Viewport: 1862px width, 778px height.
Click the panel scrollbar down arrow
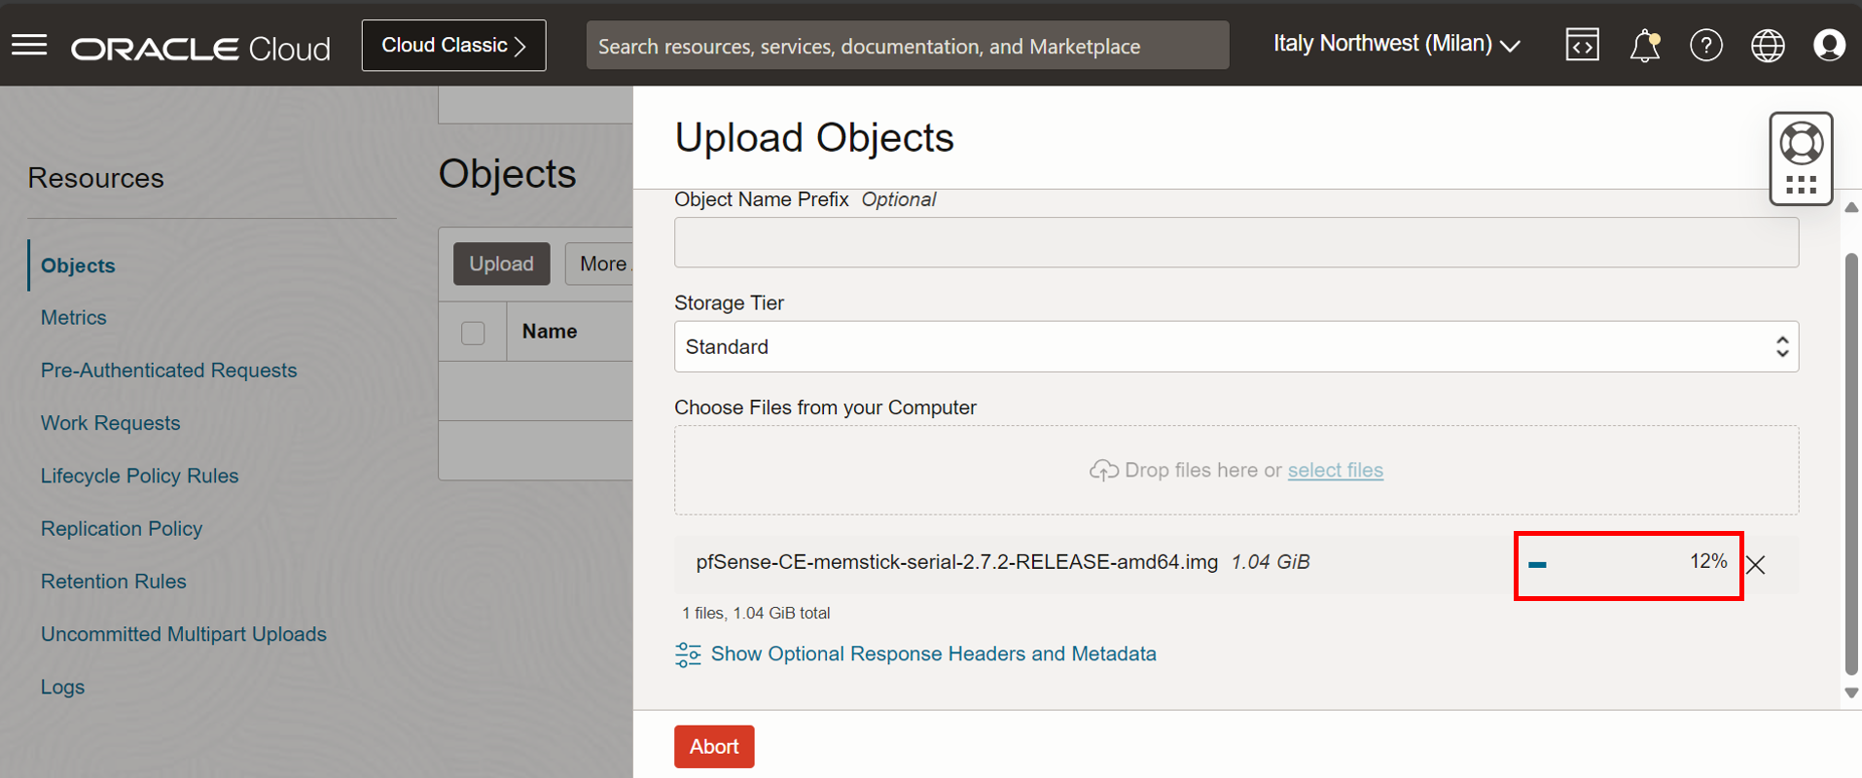[1851, 693]
